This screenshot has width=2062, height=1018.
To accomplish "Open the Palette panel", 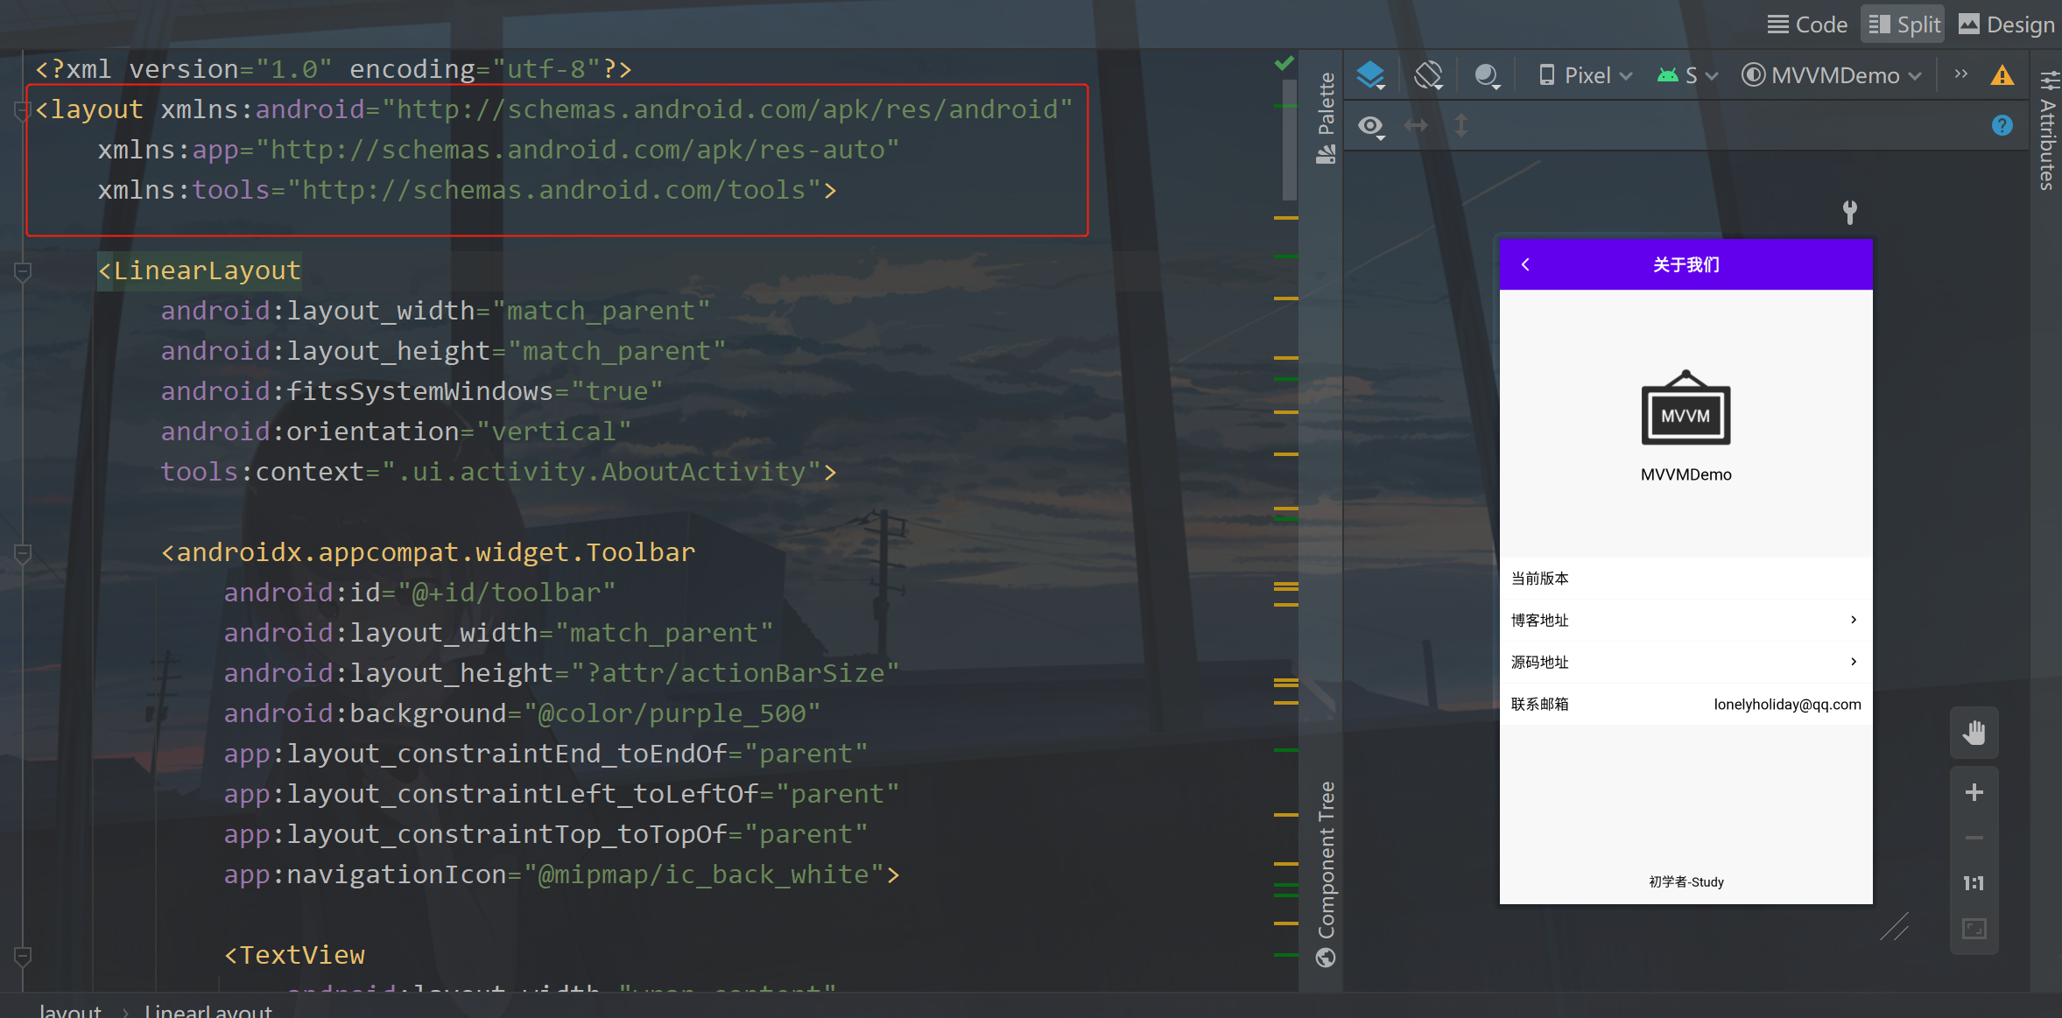I will coord(1325,109).
